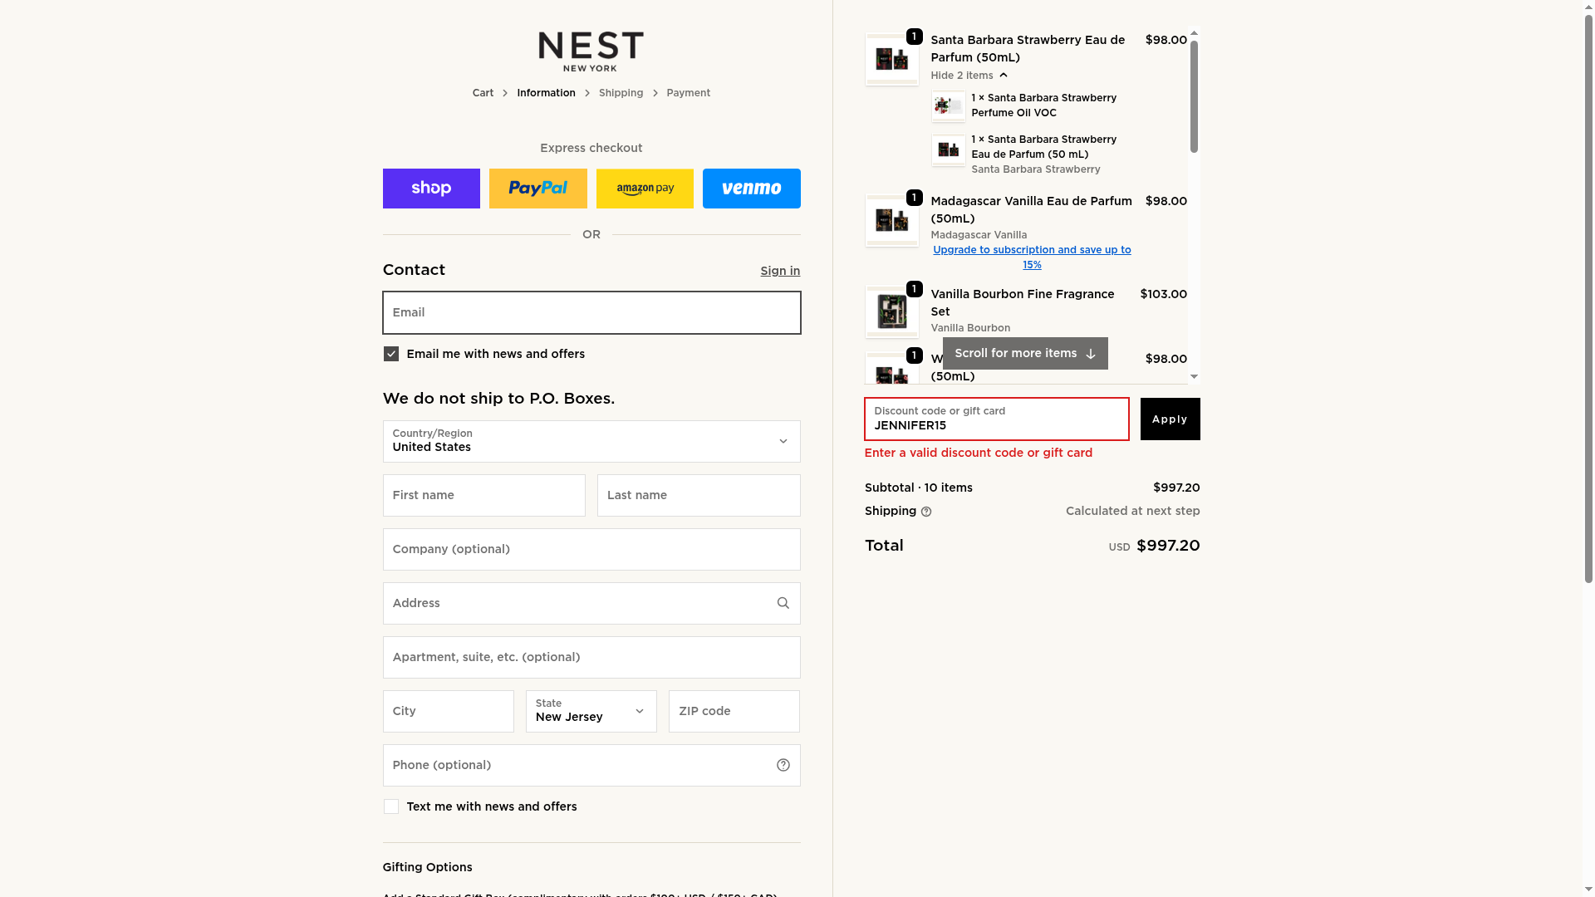
Task: Go back to Cart breadcrumb
Action: tap(483, 93)
